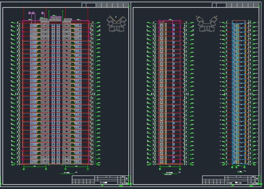Select the right gray rooftop machine room block

(x=68, y=20)
